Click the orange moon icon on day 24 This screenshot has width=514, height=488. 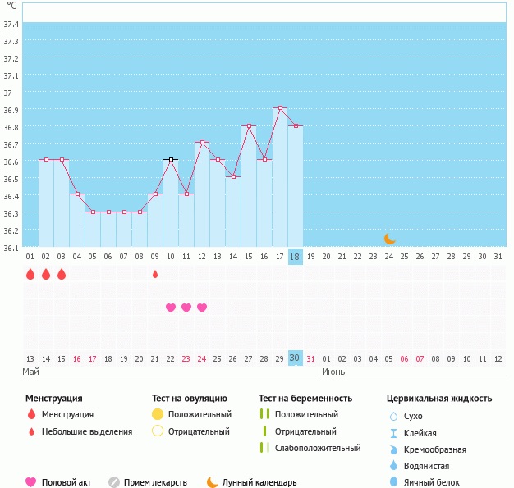click(390, 239)
